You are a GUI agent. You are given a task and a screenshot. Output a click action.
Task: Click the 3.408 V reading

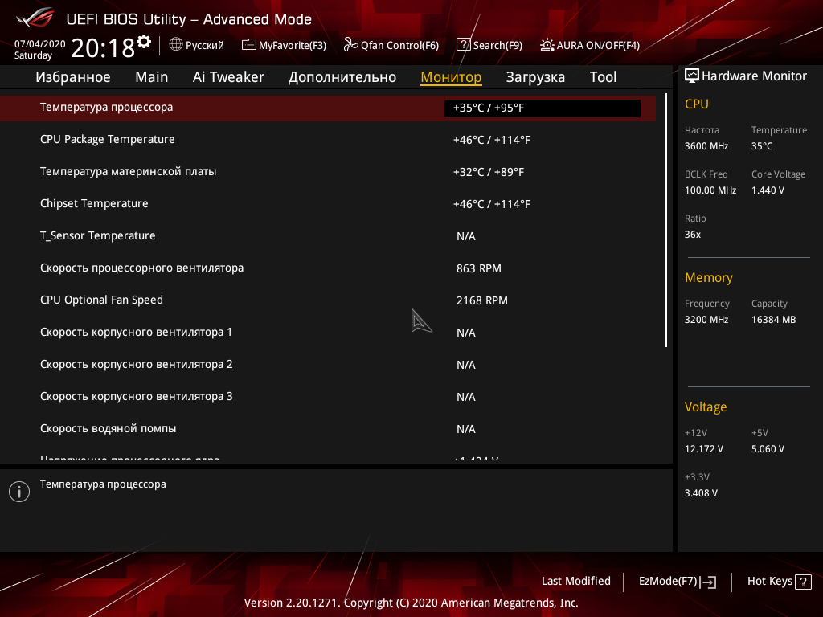point(701,493)
